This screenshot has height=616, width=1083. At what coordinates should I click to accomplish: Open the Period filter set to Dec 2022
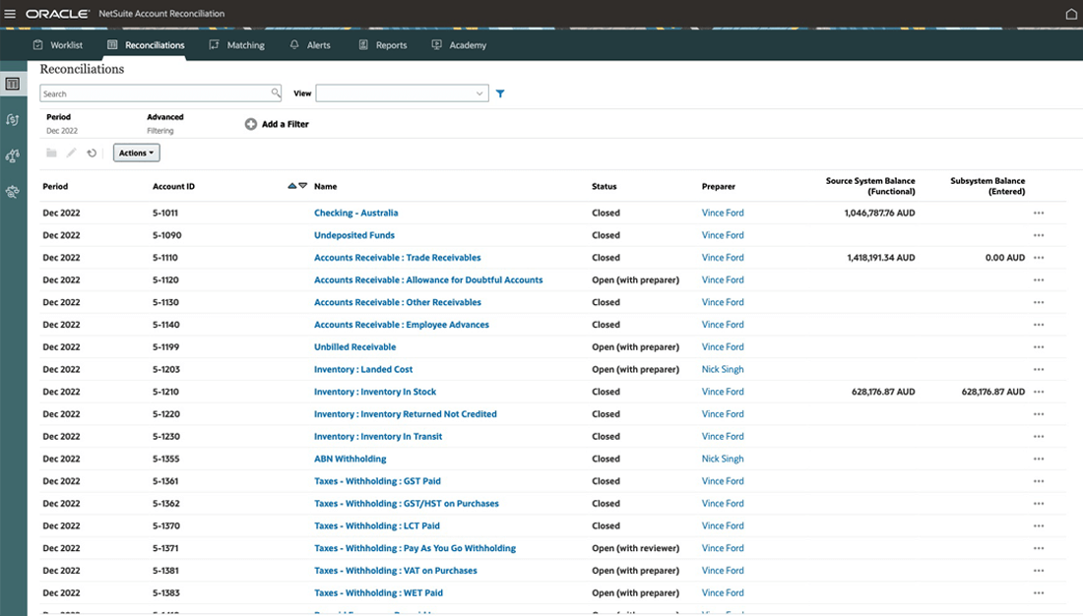click(62, 124)
